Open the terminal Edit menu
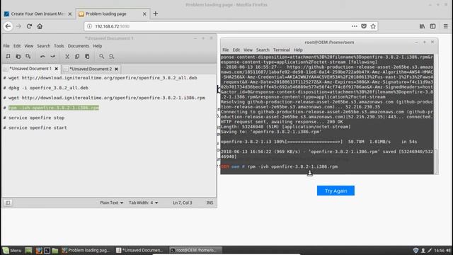The width and height of the screenshot is (453, 255). [x=236, y=50]
